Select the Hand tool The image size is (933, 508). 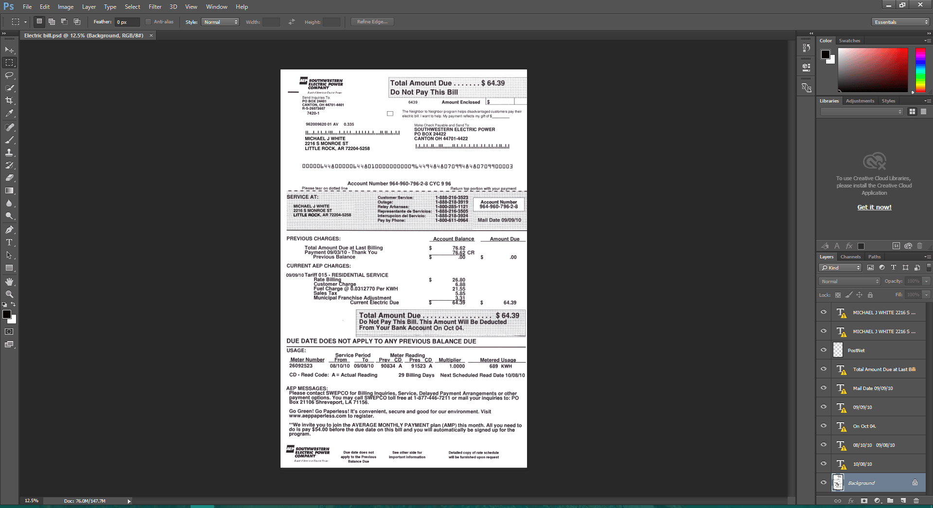pyautogui.click(x=9, y=282)
